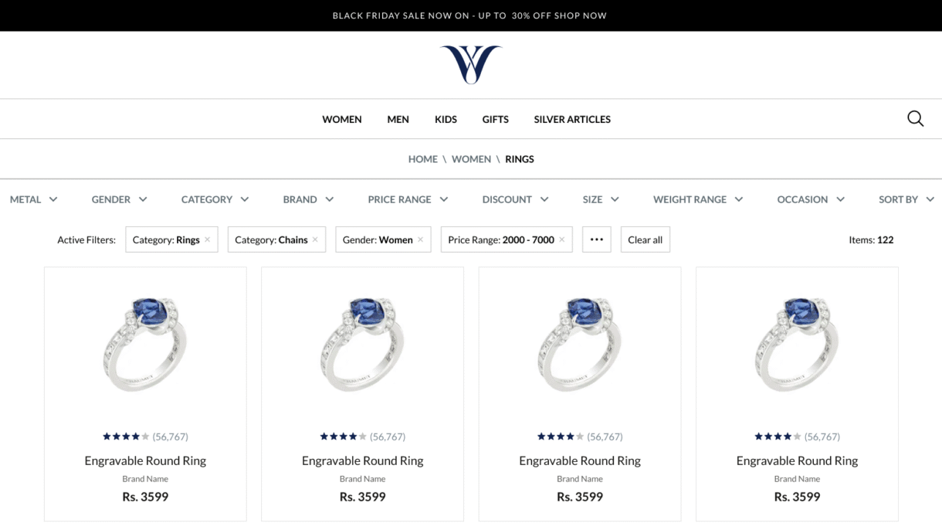This screenshot has height=530, width=942.
Task: Open the Price Range dropdown
Action: tap(408, 199)
